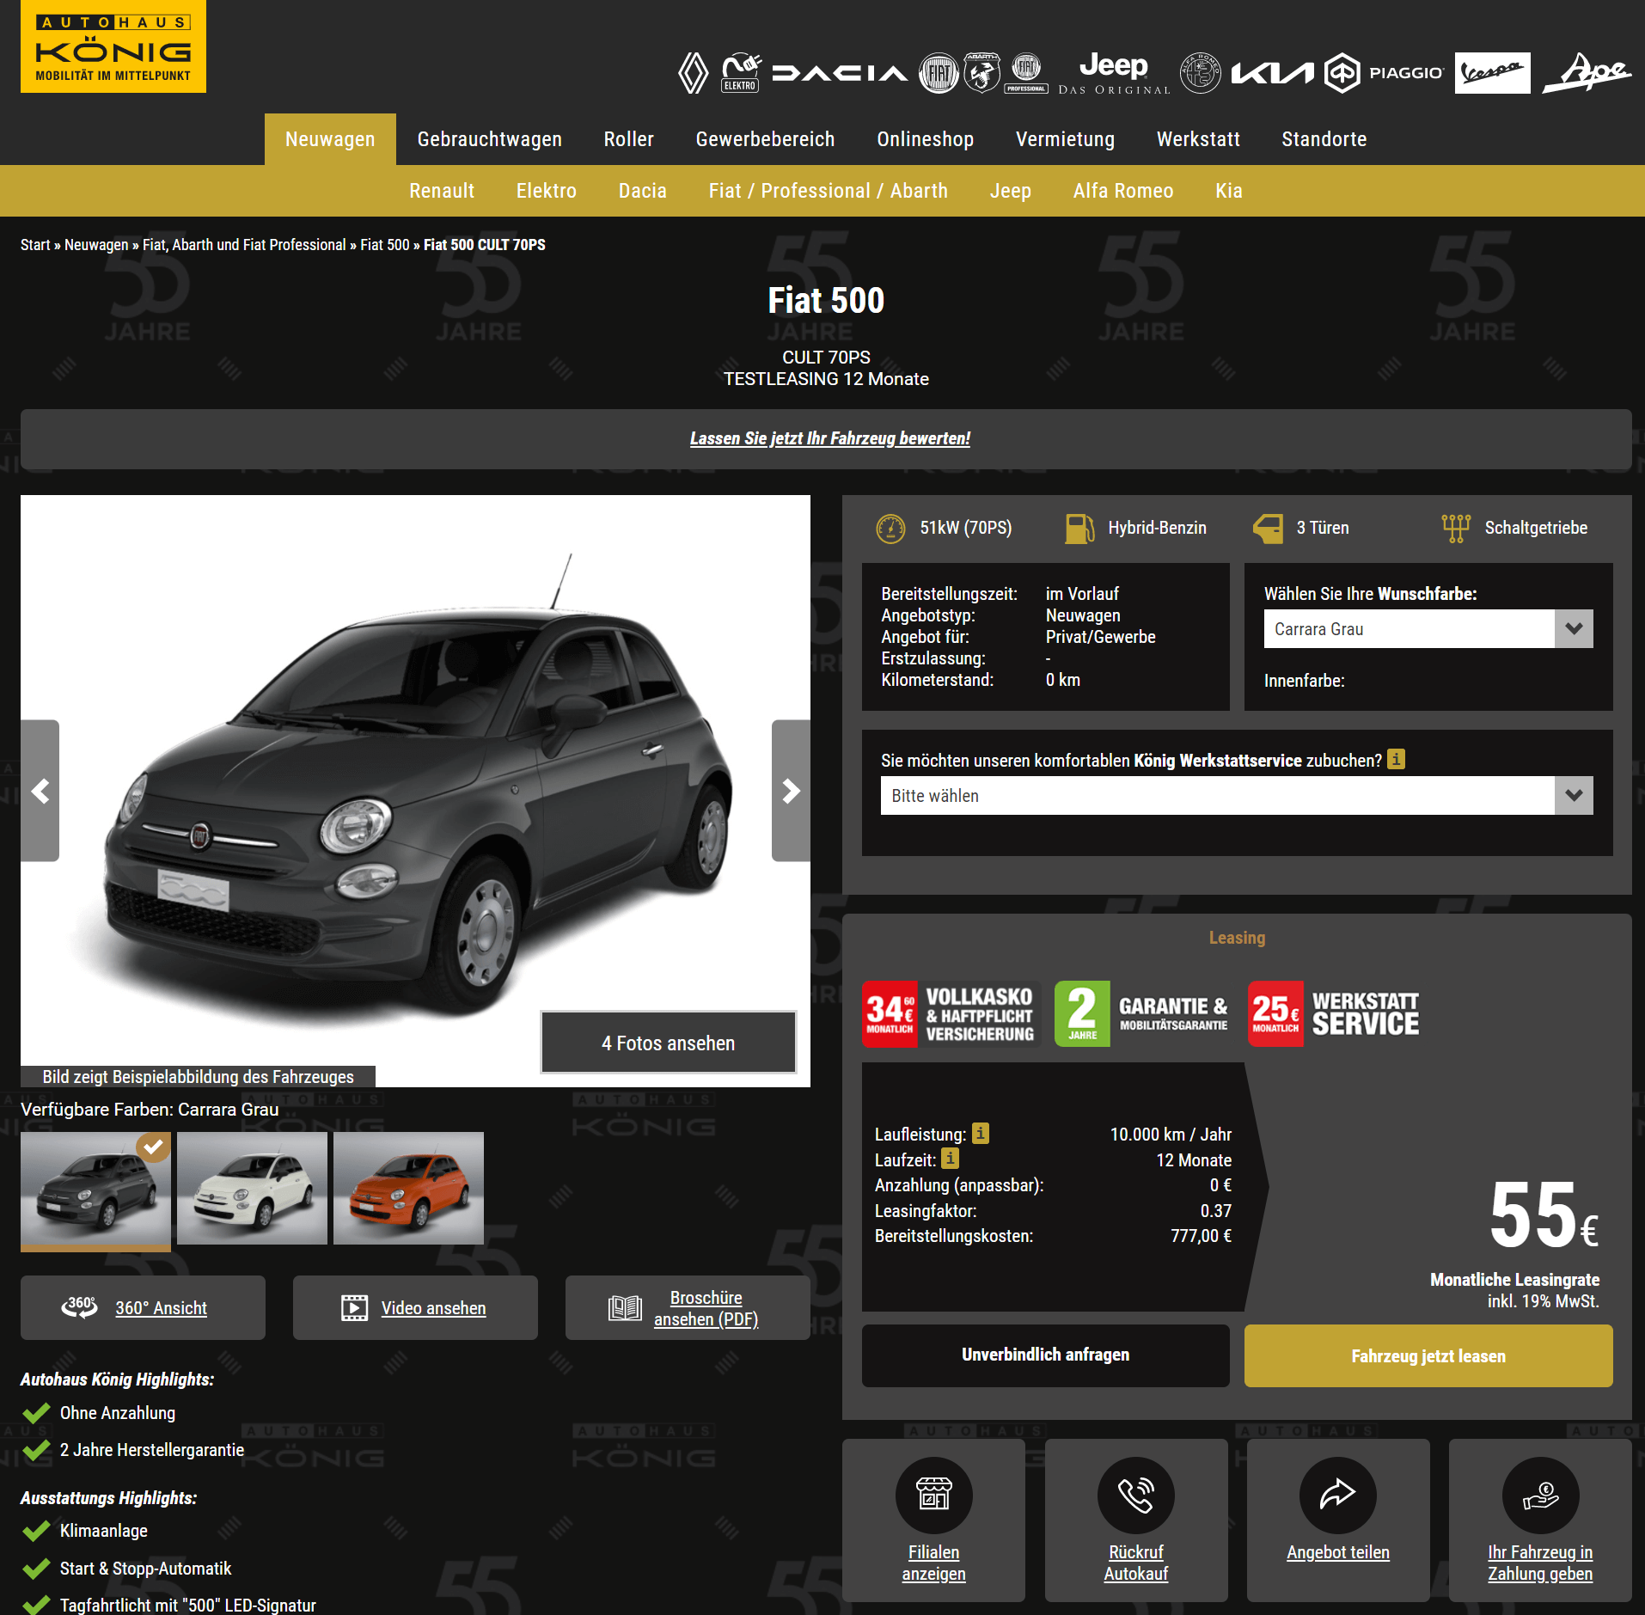Viewport: 1645px width, 1615px height.
Task: Click Fiat, Abarth und Fiat Professional breadcrumb
Action: pos(244,245)
